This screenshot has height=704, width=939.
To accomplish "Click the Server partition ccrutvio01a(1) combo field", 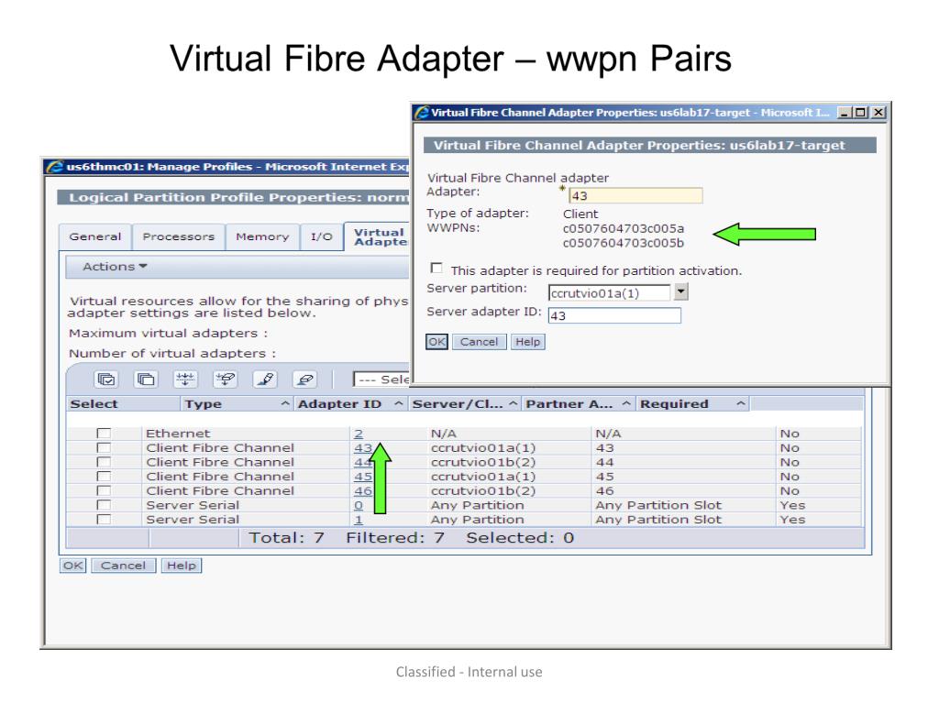I will pos(609,292).
